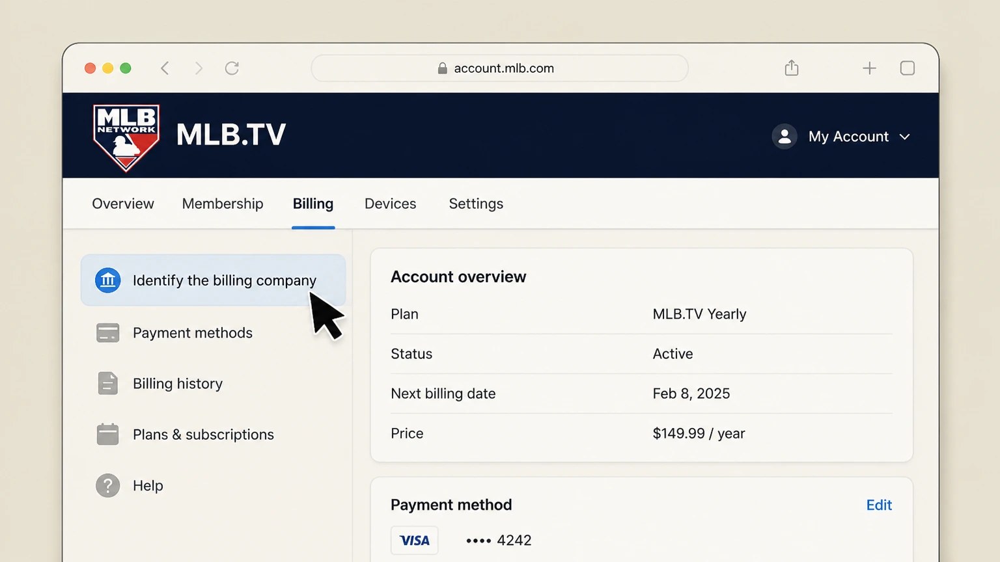This screenshot has height=562, width=1000.
Task: Click the Billing history document icon
Action: coord(108,384)
